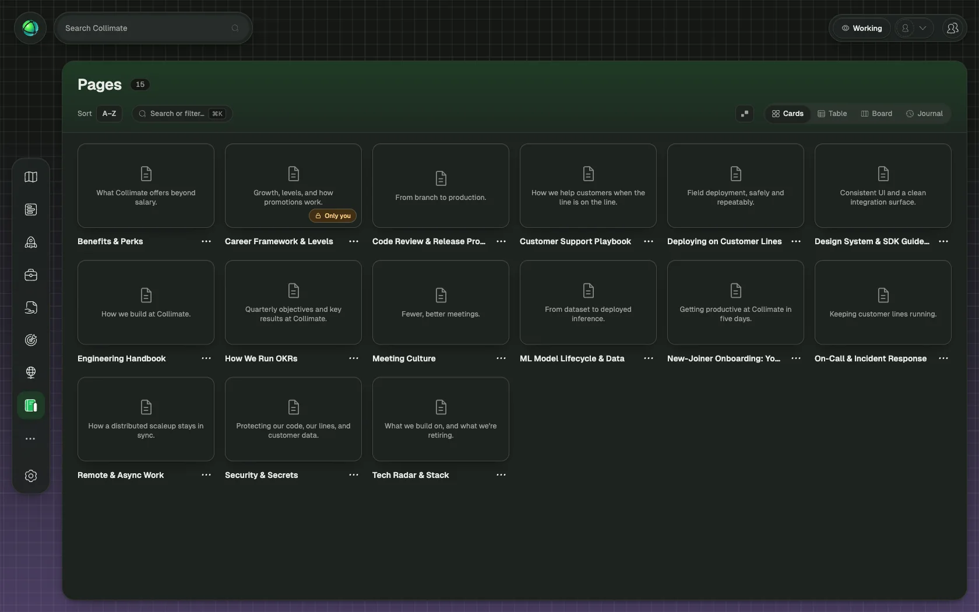Click the 15 pages count badge
The image size is (979, 612).
(x=140, y=85)
